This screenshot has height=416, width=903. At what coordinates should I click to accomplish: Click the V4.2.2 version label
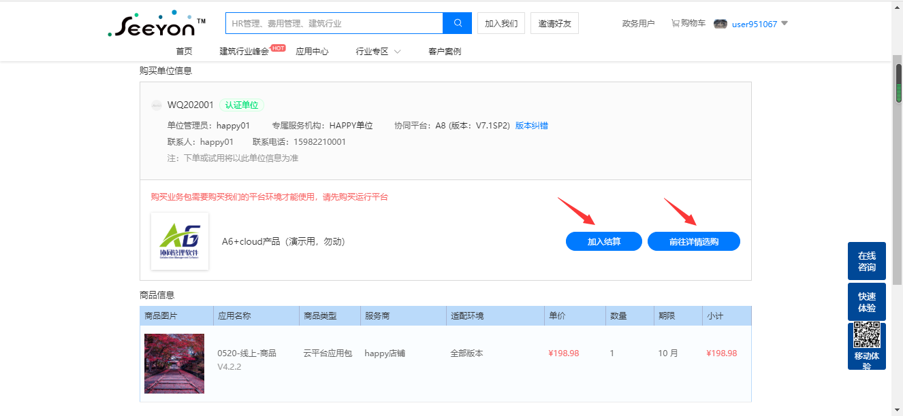229,367
